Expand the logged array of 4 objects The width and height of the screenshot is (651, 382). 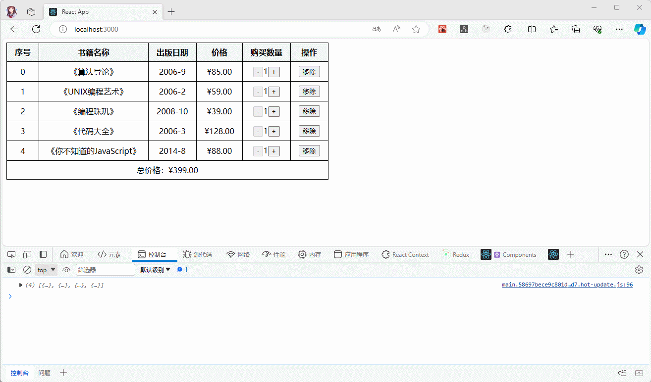click(21, 285)
